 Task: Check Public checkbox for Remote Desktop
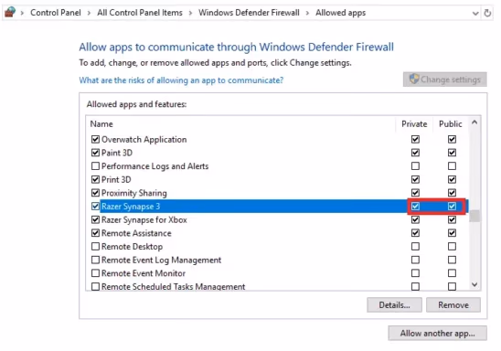(x=452, y=247)
